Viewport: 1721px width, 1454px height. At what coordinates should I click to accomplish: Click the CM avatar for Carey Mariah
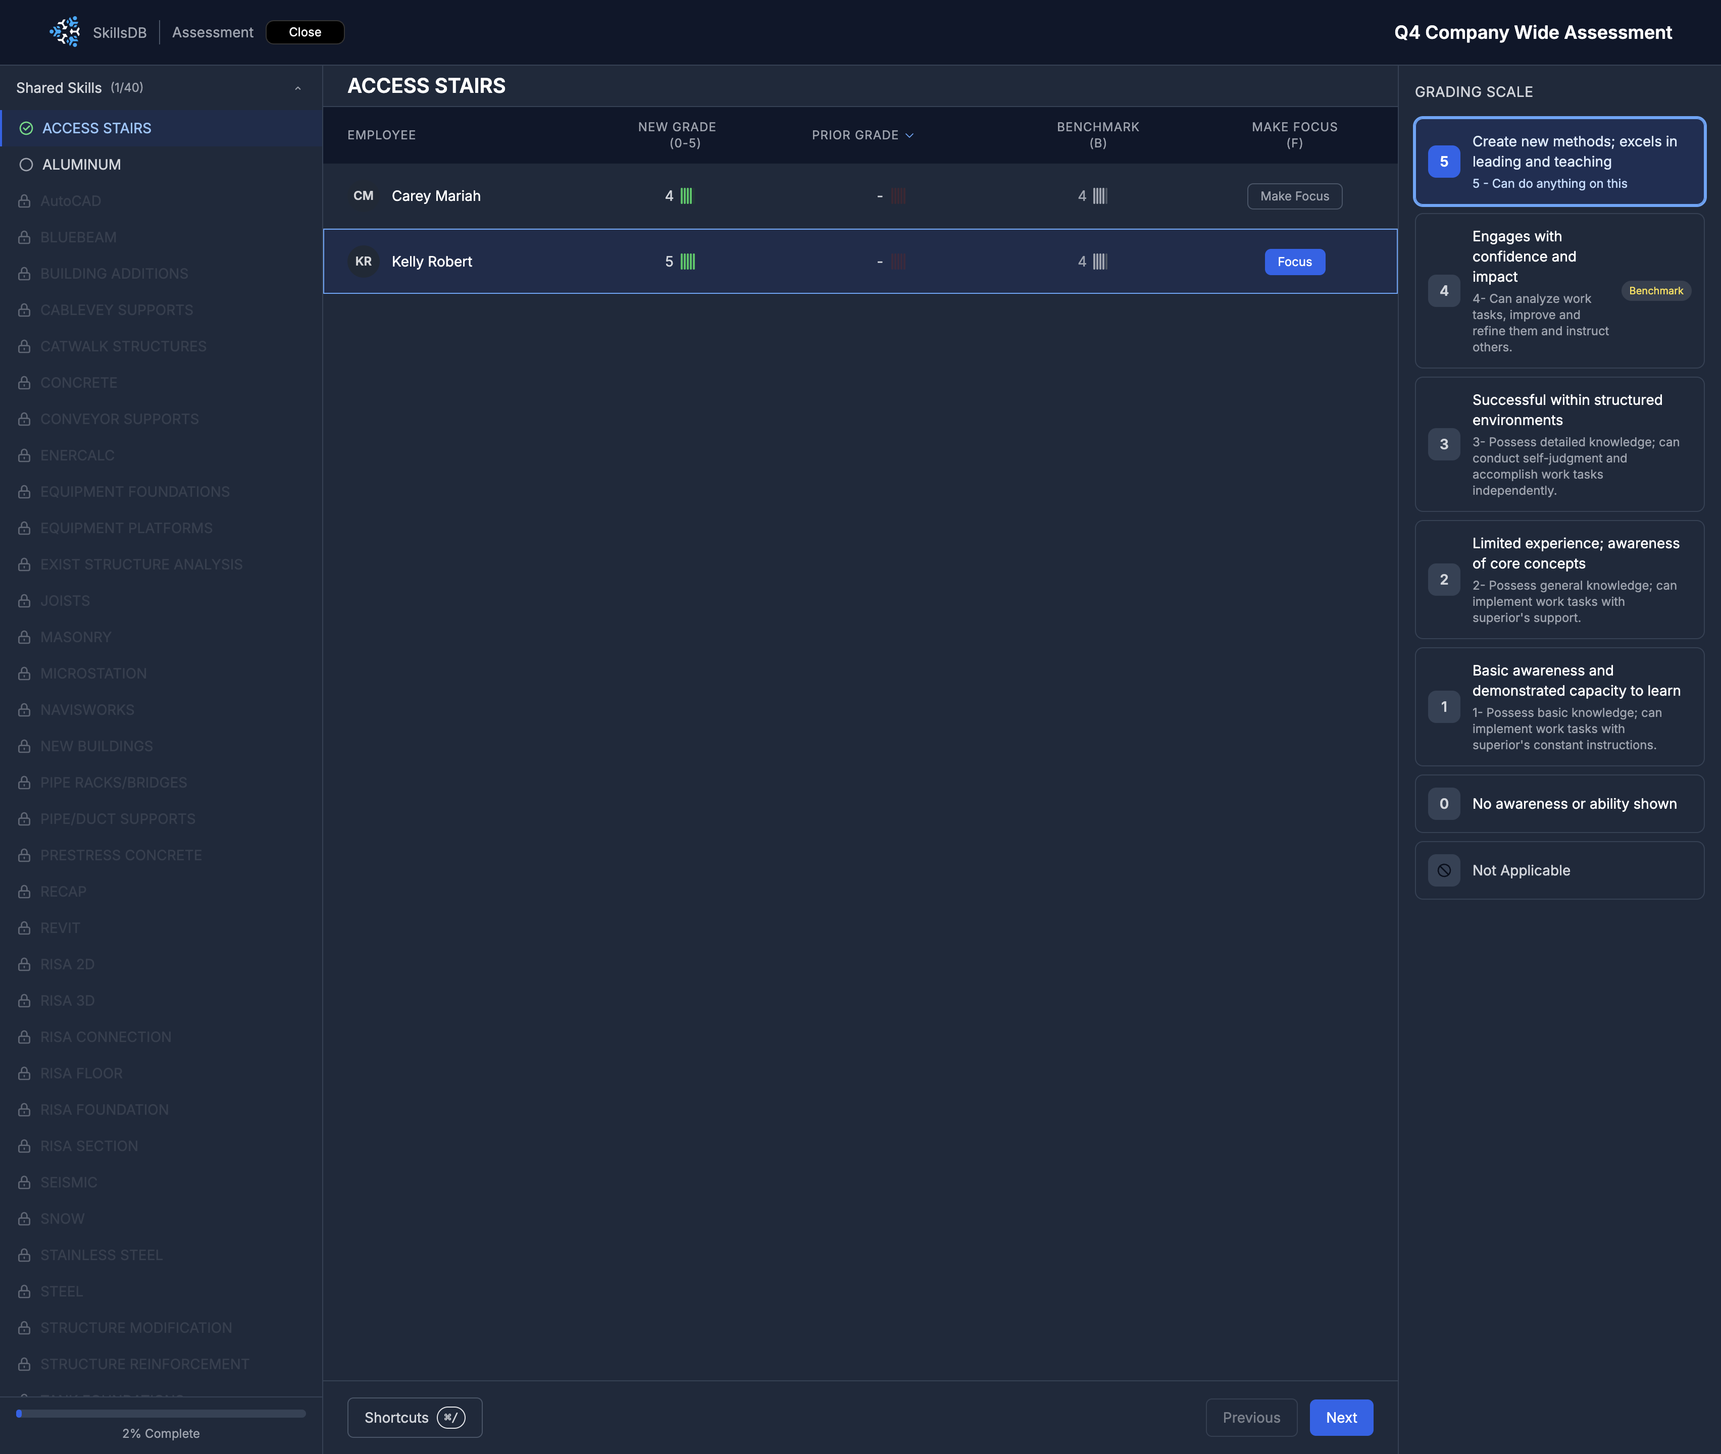coord(363,196)
